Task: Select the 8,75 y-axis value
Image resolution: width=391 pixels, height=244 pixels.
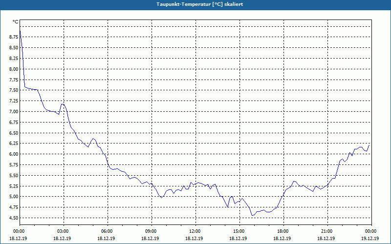Action: (14, 37)
